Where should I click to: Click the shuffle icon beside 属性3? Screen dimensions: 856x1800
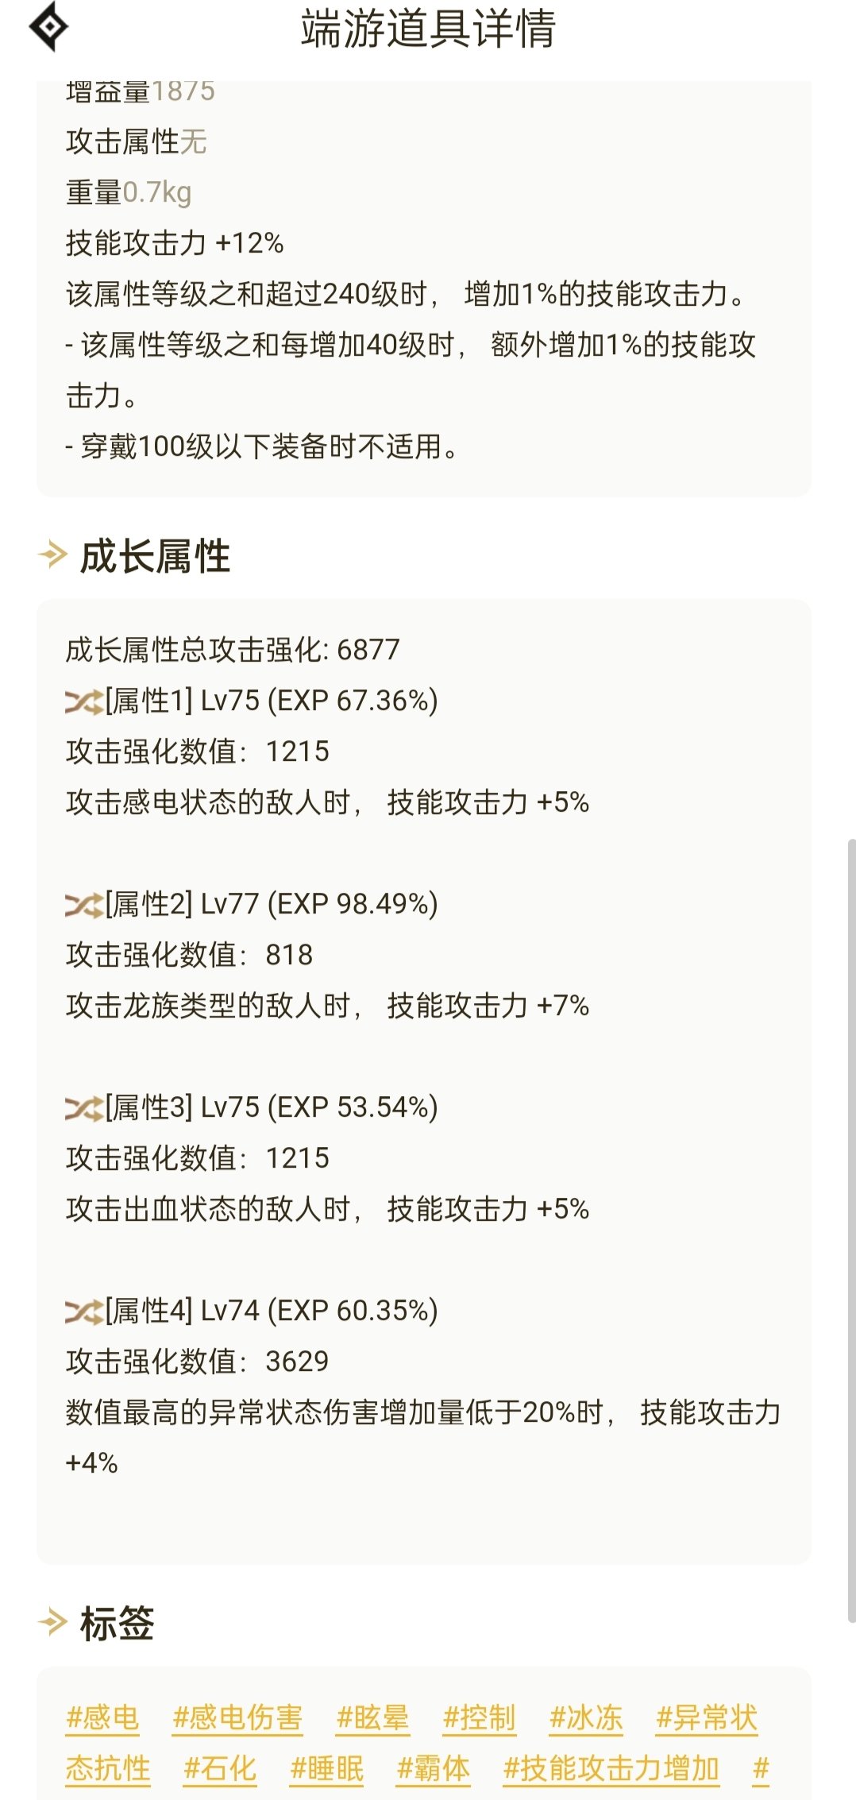[x=84, y=1108]
